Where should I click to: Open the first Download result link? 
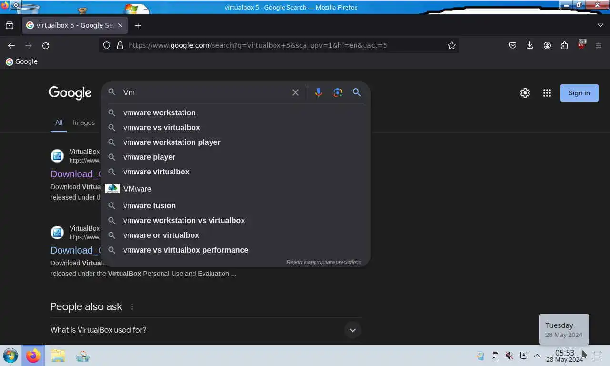[x=75, y=174]
